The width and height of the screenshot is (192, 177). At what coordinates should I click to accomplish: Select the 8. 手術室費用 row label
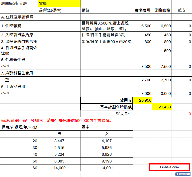pyautogui.click(x=19, y=87)
